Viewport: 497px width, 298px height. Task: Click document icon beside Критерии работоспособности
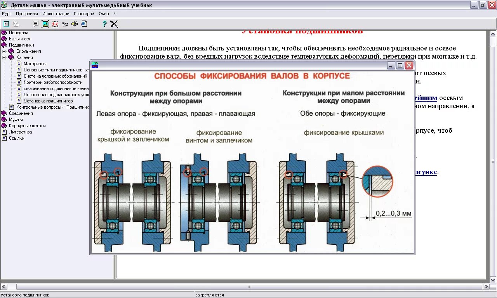pos(19,82)
